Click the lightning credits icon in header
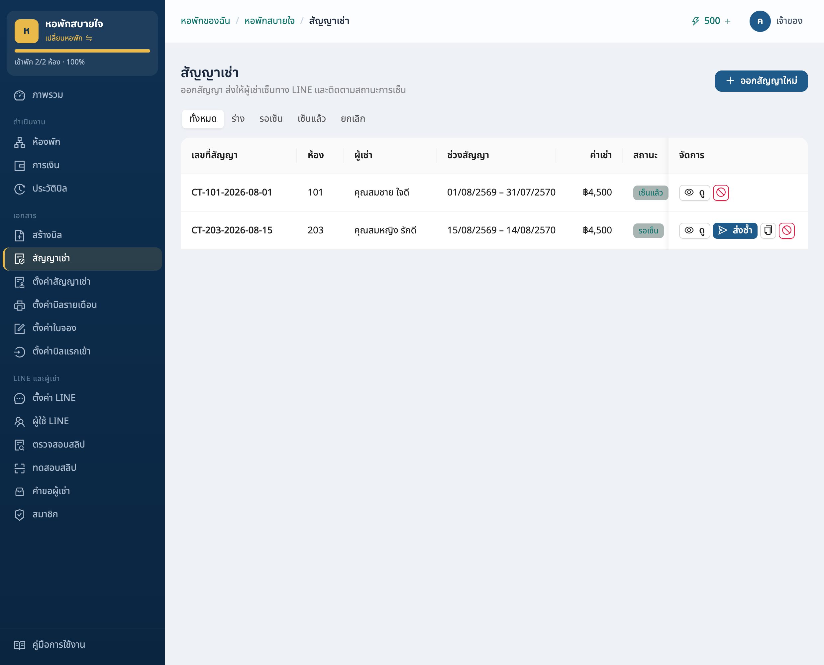 [695, 21]
